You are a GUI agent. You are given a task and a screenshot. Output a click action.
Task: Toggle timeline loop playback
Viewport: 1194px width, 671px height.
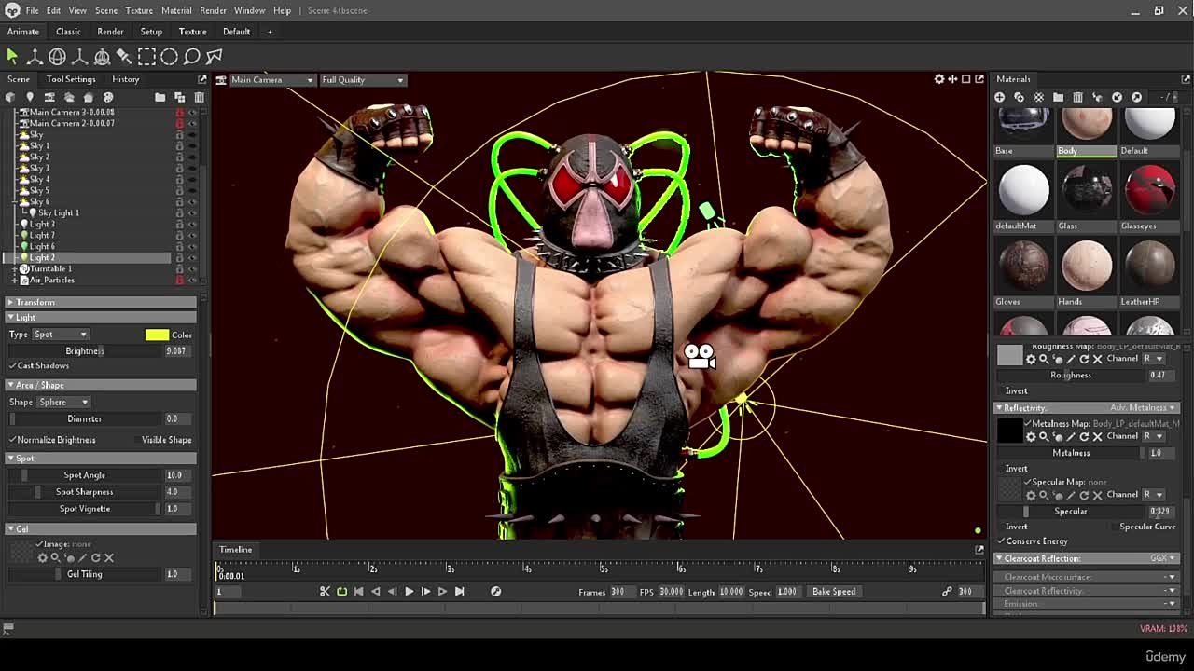point(341,592)
